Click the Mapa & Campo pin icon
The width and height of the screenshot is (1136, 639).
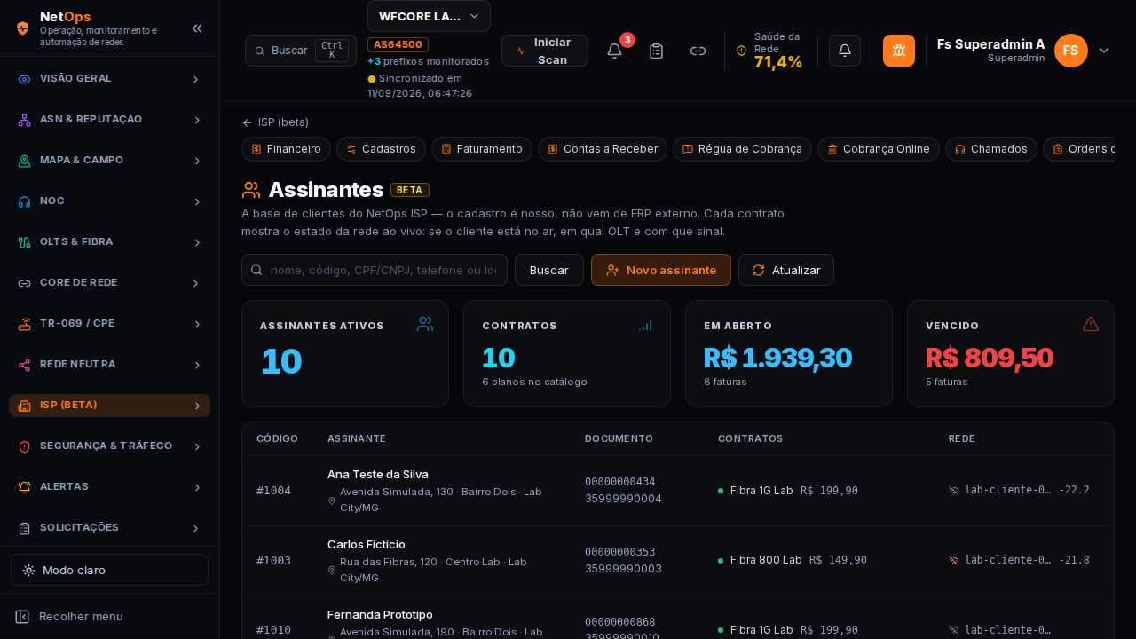25,161
